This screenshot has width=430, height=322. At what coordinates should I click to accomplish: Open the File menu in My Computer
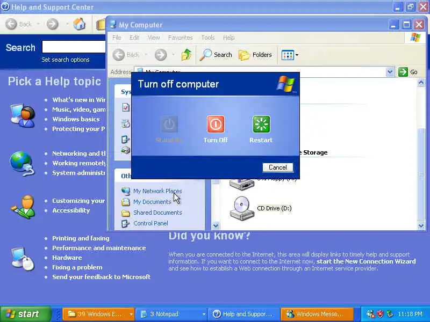[117, 38]
